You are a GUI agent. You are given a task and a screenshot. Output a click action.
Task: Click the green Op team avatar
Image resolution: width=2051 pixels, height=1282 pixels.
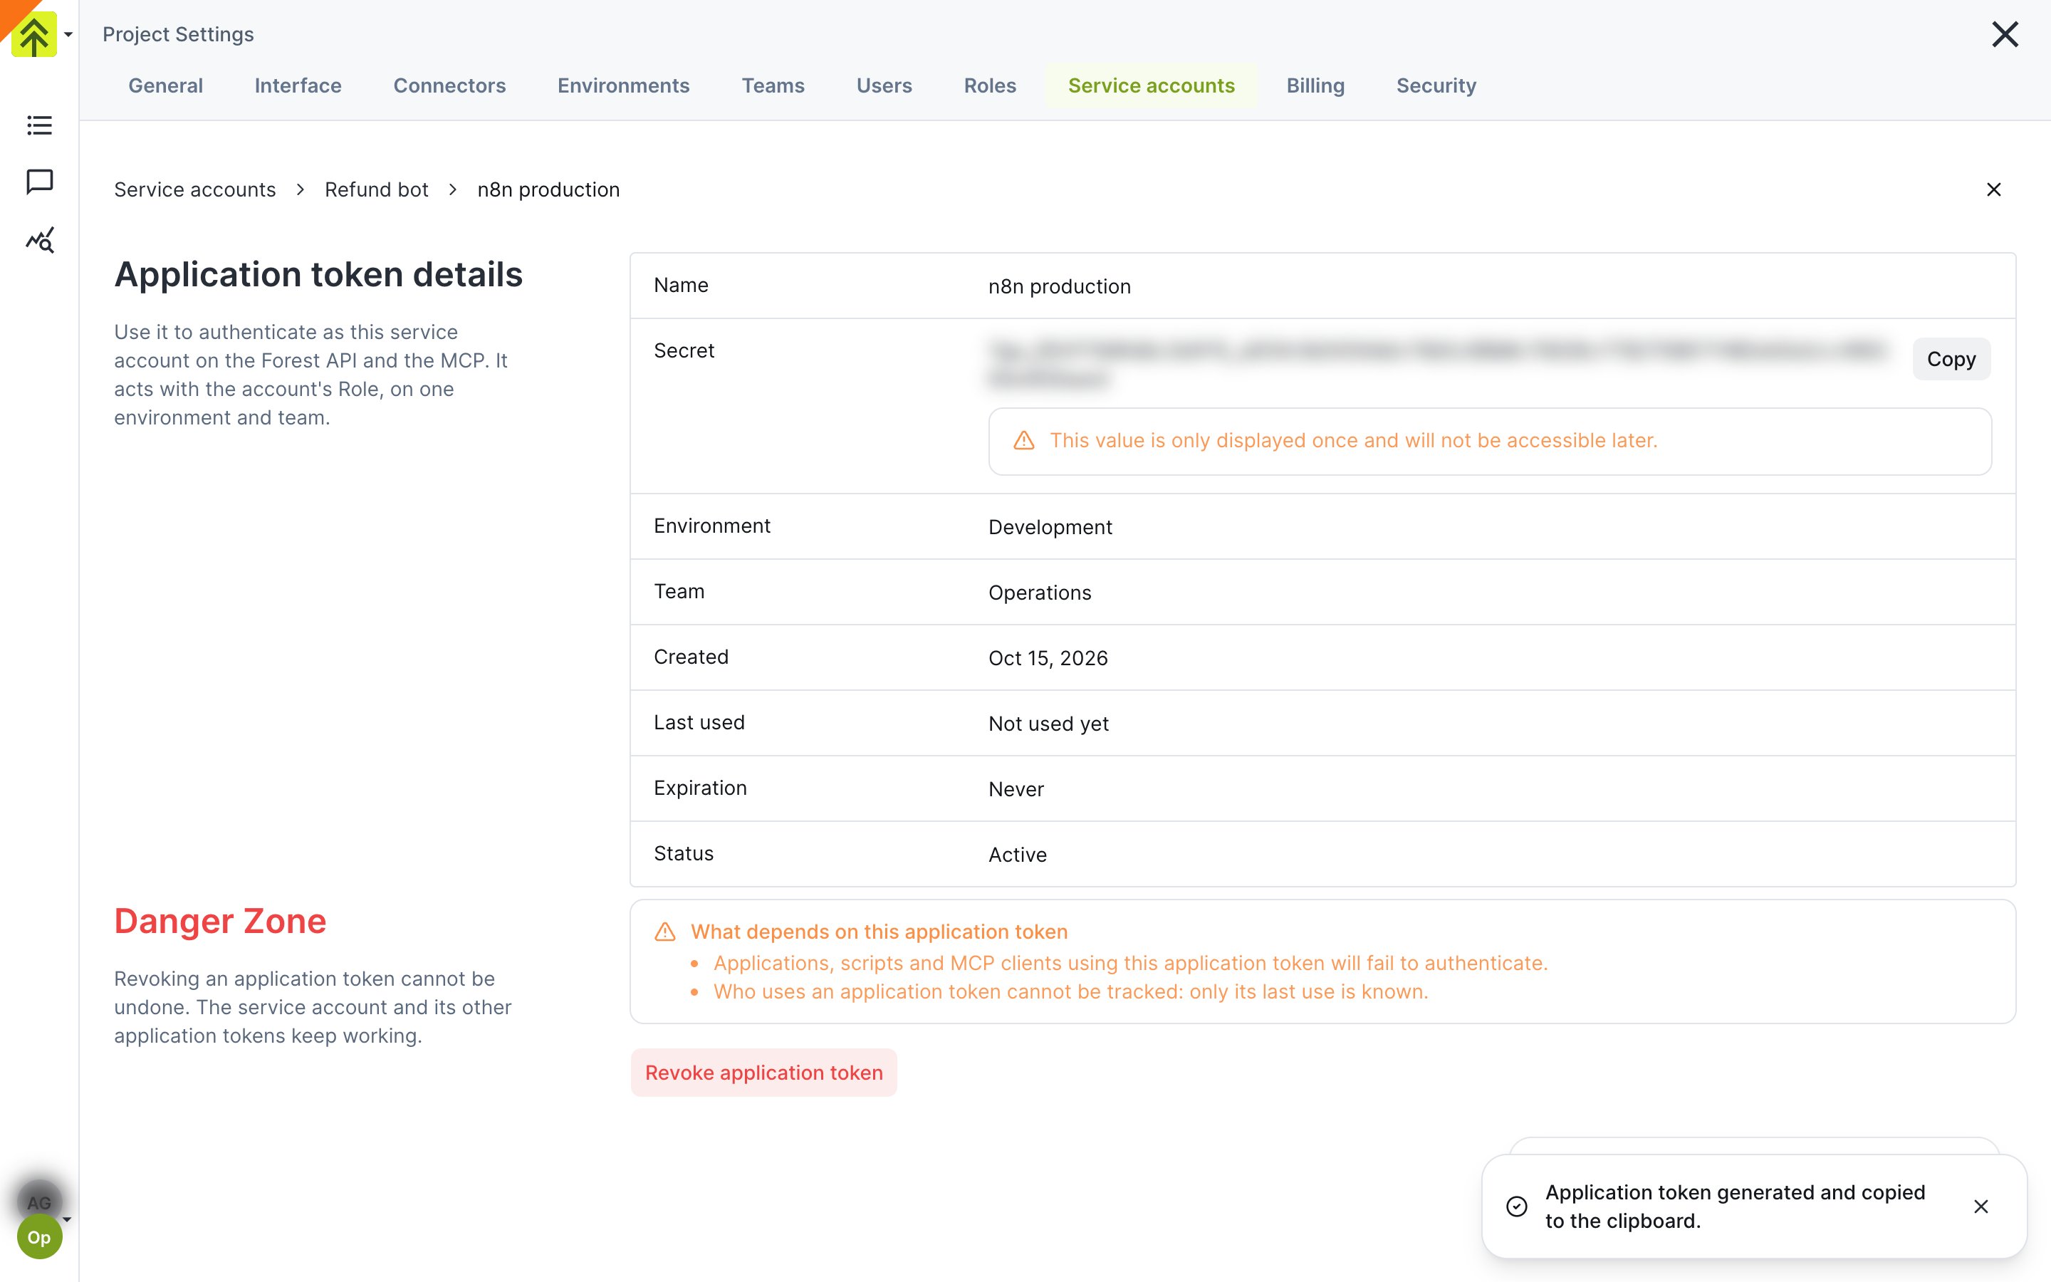[39, 1237]
